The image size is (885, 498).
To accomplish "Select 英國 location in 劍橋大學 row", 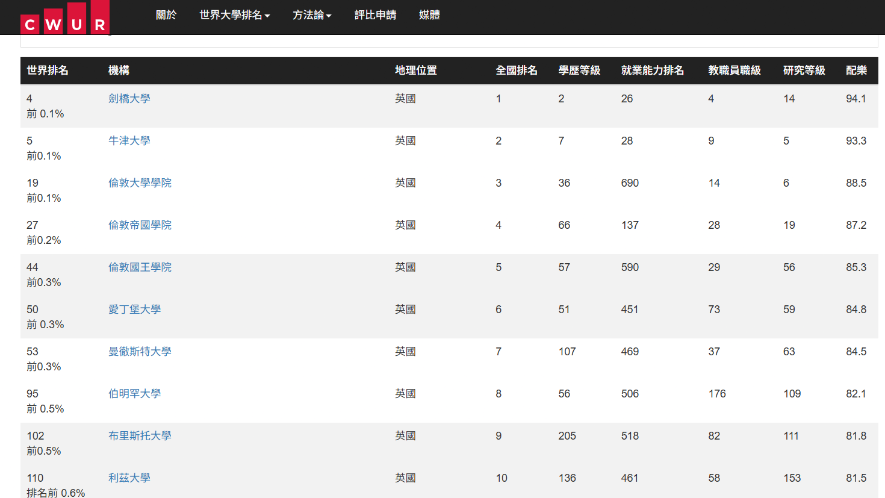I will (405, 99).
